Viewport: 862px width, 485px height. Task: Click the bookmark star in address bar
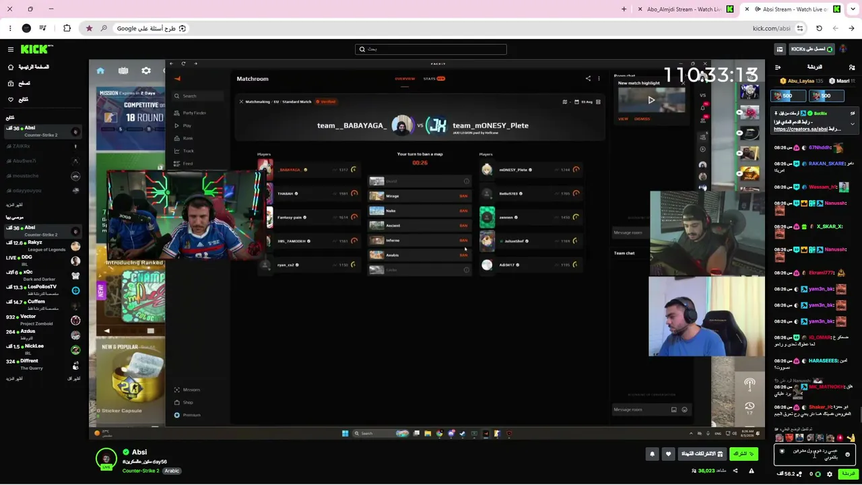tap(89, 28)
